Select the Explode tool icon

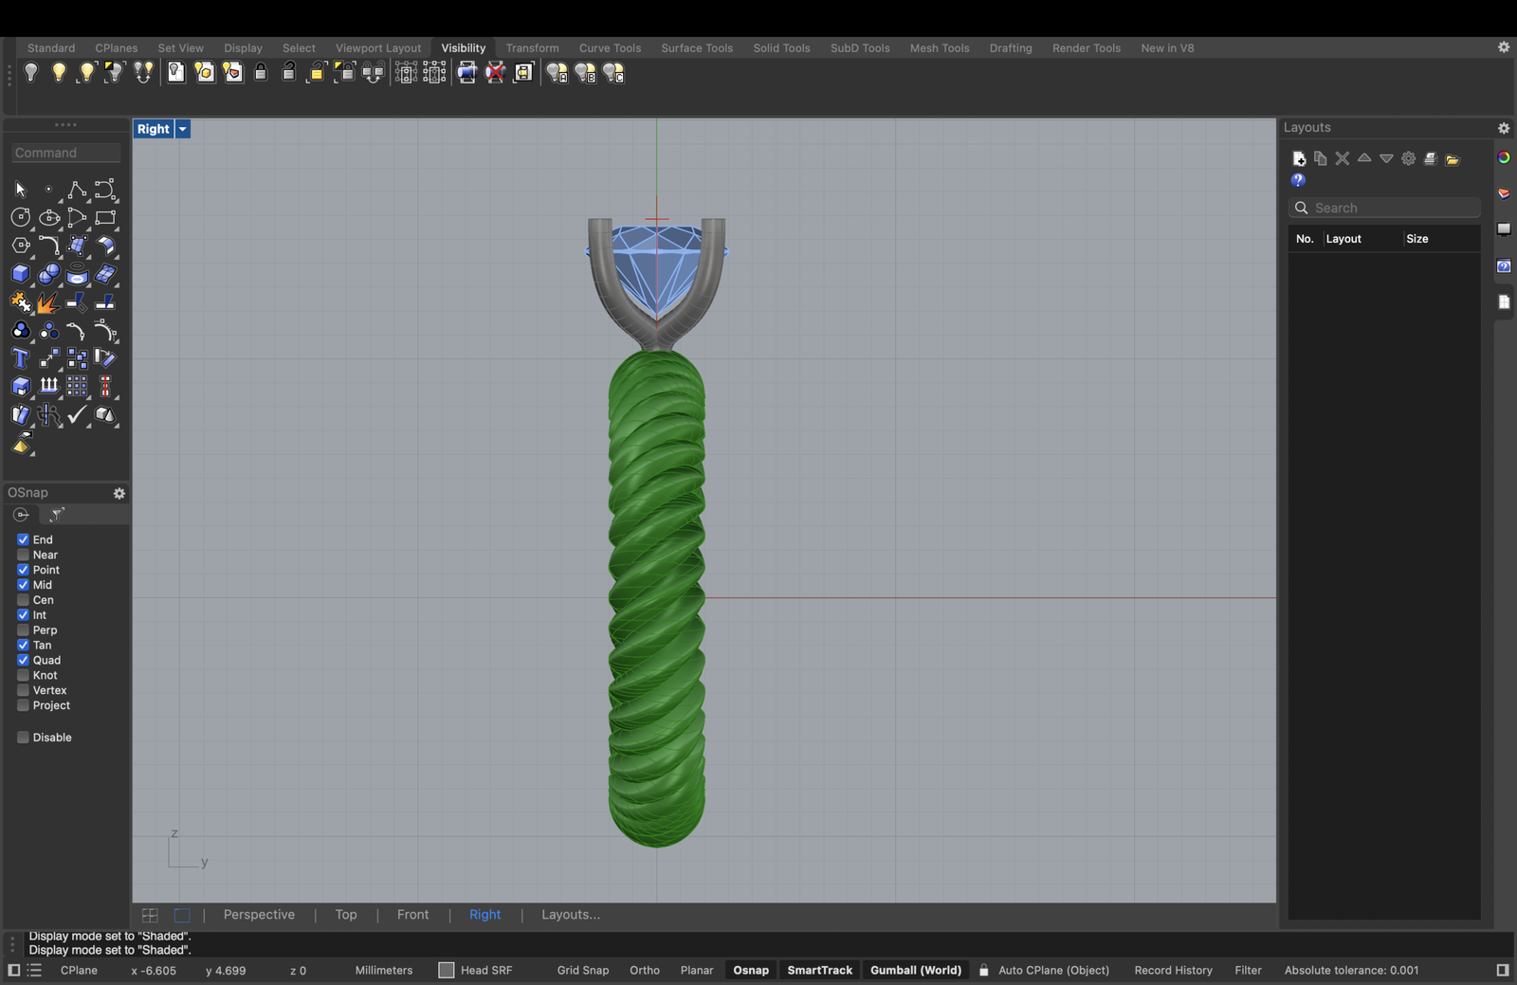click(47, 302)
